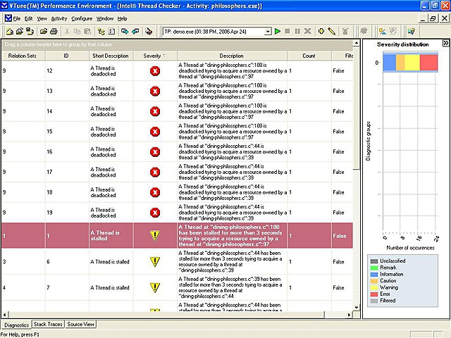Click the Paste clipboard icon
Image resolution: width=451 pixels, height=338 pixels.
87,31
